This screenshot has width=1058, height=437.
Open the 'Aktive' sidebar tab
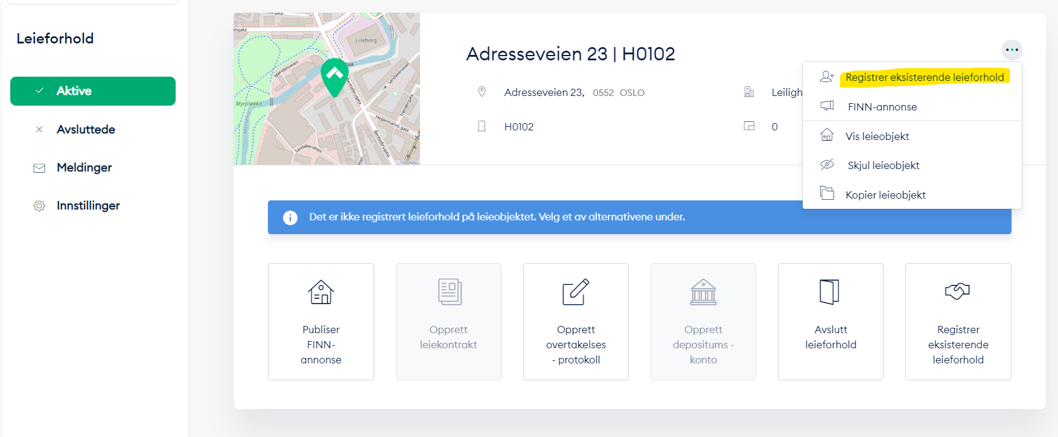[93, 91]
